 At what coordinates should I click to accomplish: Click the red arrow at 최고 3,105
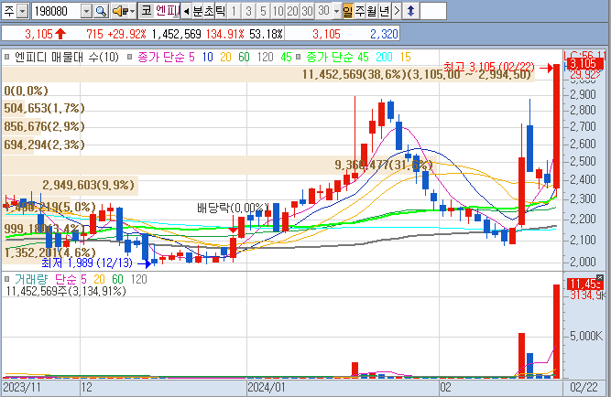[x=546, y=68]
